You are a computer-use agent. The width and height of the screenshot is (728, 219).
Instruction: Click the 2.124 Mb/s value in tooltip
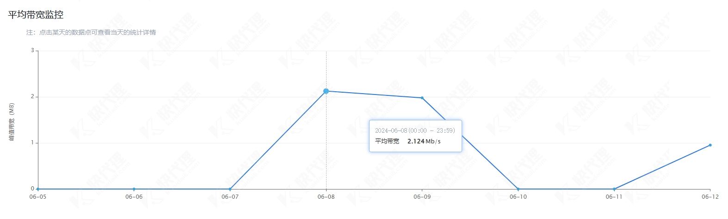tap(424, 142)
